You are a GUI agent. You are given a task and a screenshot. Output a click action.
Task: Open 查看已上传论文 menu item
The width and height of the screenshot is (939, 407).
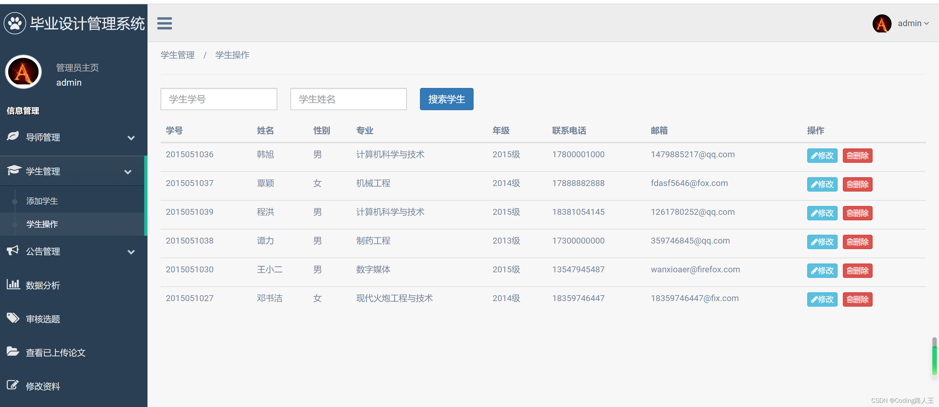[x=55, y=352]
